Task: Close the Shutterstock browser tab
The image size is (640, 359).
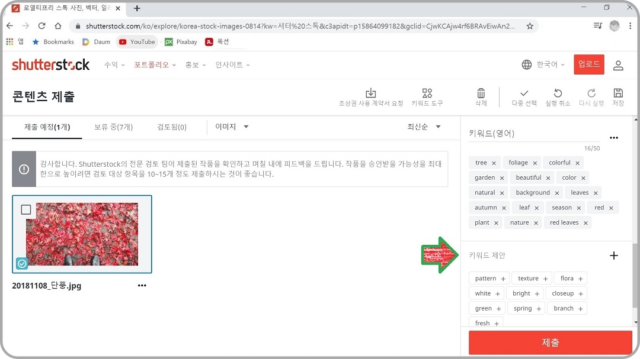Action: click(x=118, y=8)
